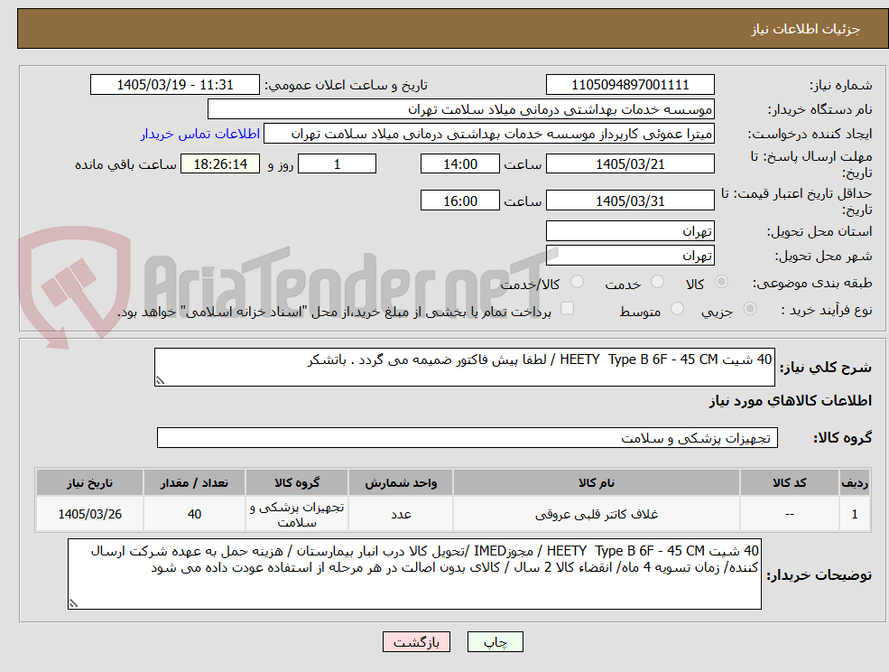
Task: Click the شماره نیاز number field
Action: pyautogui.click(x=630, y=85)
